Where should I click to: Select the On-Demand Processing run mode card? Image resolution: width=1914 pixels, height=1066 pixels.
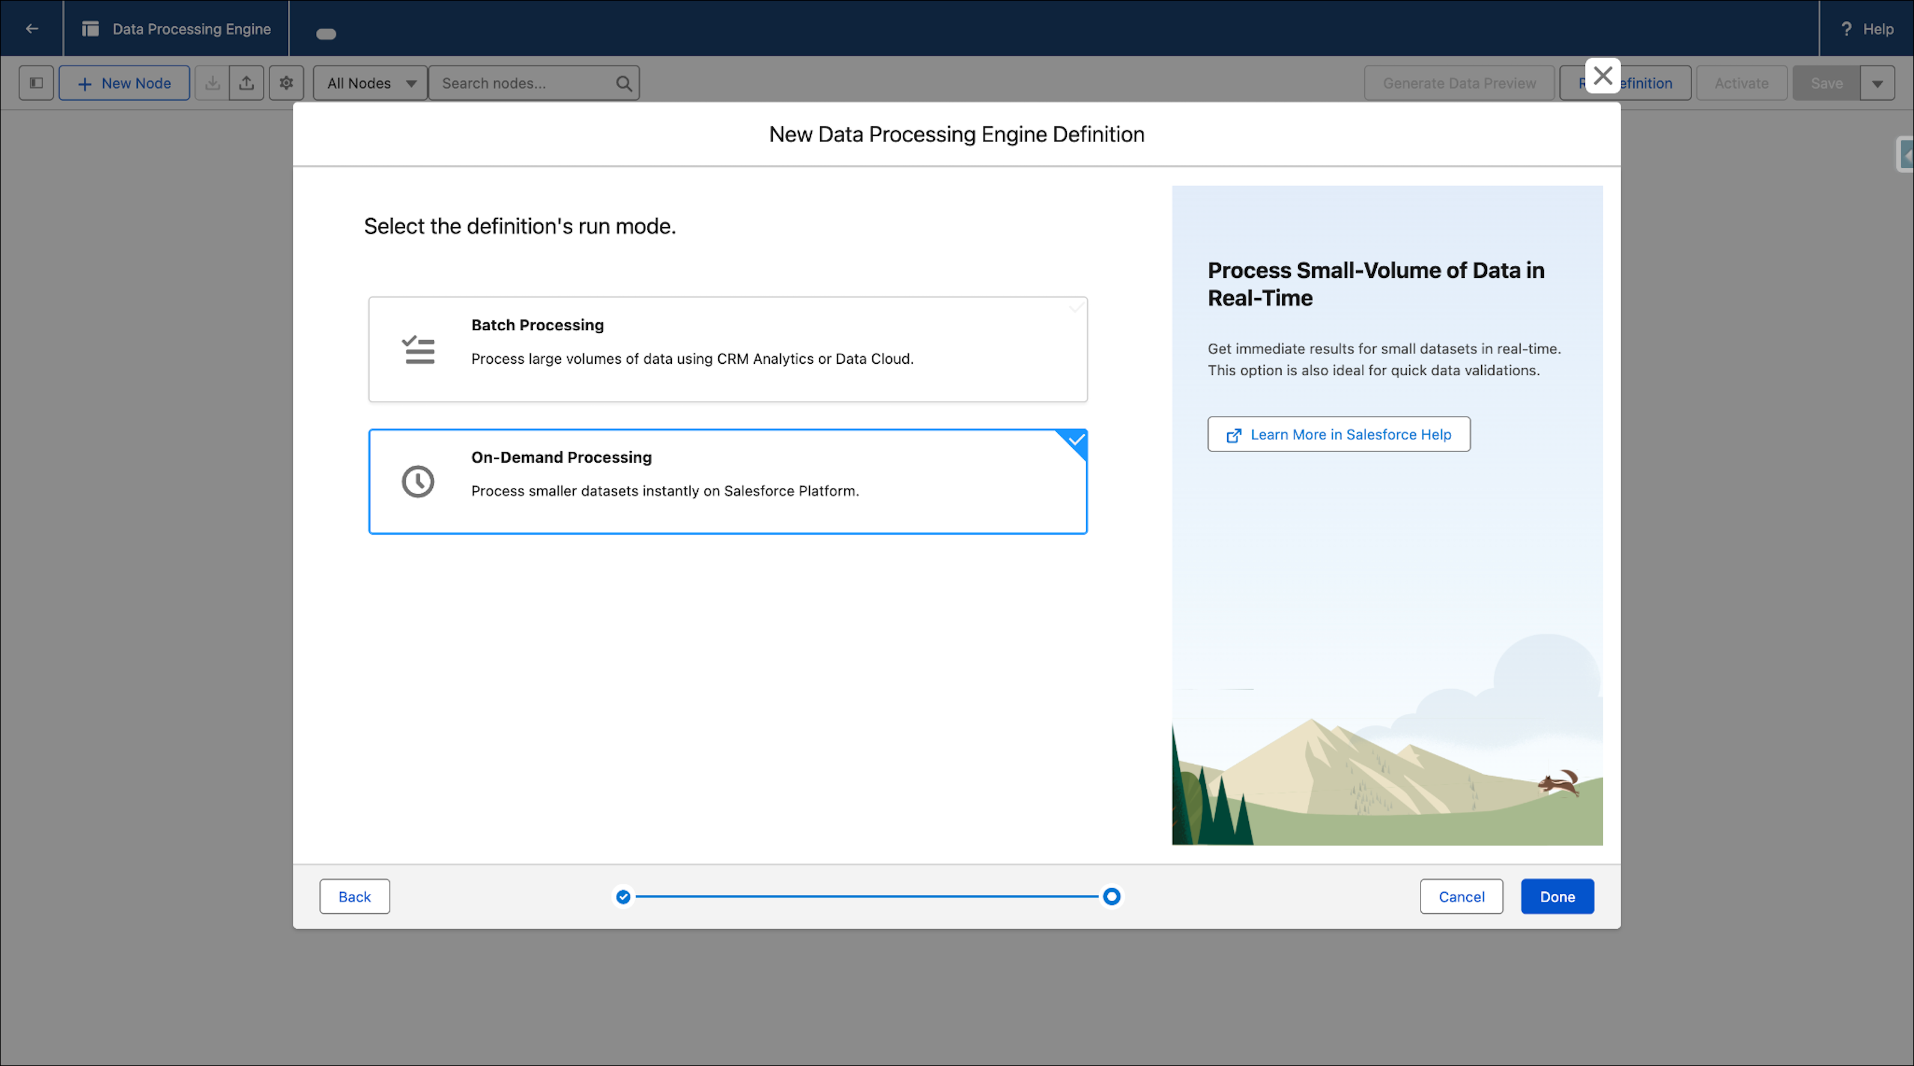coord(728,482)
